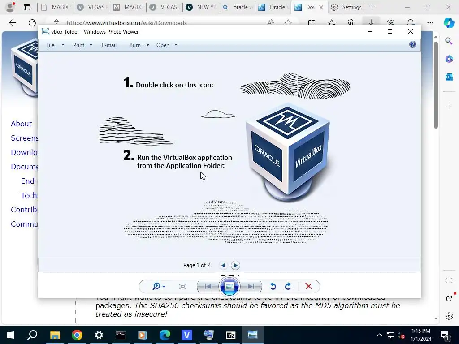Go to next image in Photo Viewer
The width and height of the screenshot is (459, 344).
click(x=251, y=286)
